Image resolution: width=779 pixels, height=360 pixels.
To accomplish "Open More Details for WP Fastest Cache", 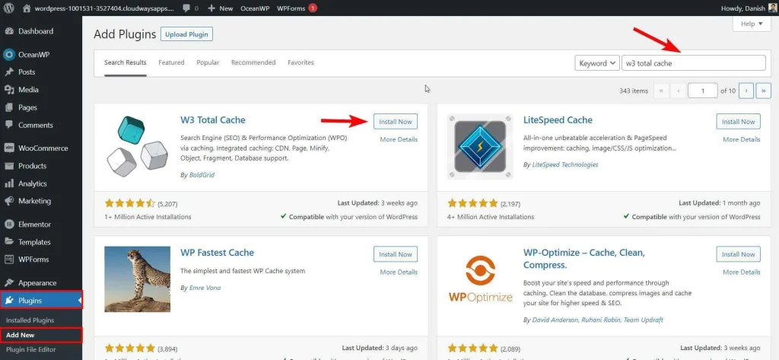I will pos(399,272).
